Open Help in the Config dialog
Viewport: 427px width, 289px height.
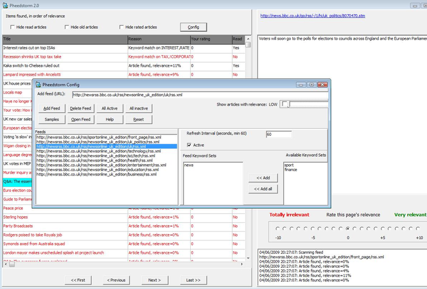(x=110, y=119)
